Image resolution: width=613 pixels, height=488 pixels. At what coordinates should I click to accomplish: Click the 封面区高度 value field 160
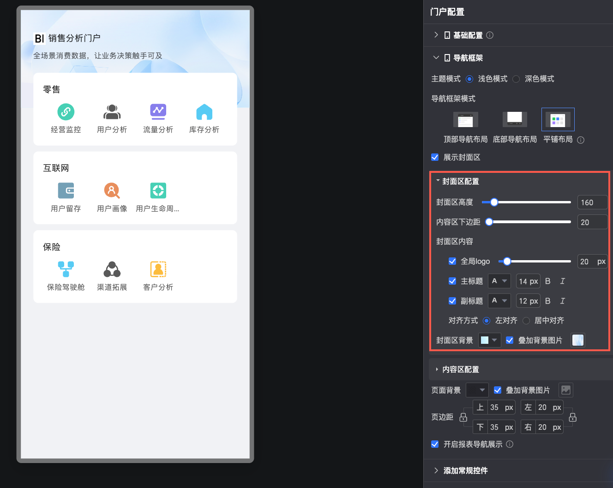(x=593, y=202)
